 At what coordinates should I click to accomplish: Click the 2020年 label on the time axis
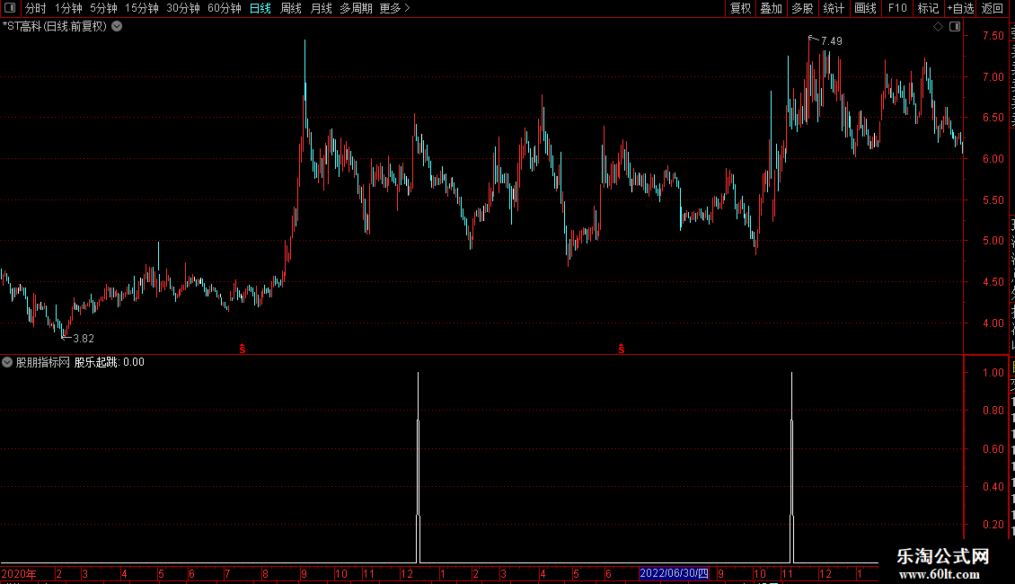[x=19, y=573]
